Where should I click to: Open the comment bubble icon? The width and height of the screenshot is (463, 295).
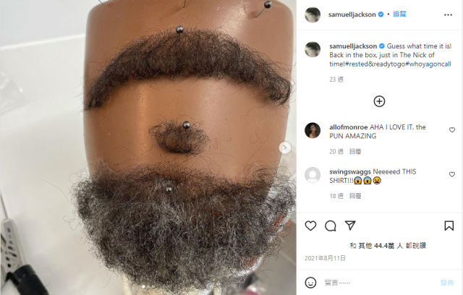point(331,226)
